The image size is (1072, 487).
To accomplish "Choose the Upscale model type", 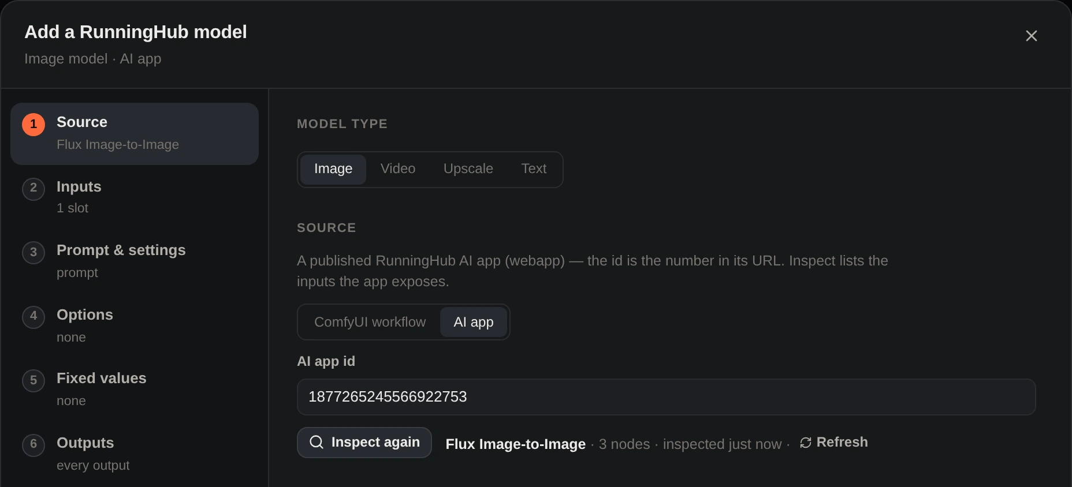I will coord(468,169).
